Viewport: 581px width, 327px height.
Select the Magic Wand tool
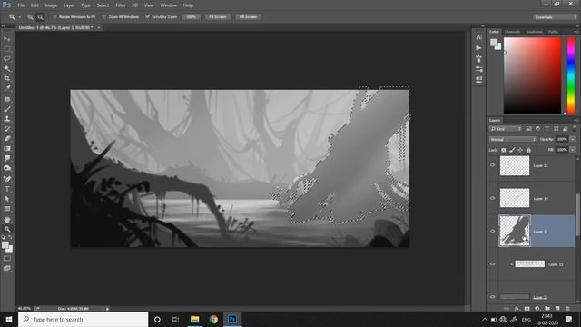tap(7, 69)
